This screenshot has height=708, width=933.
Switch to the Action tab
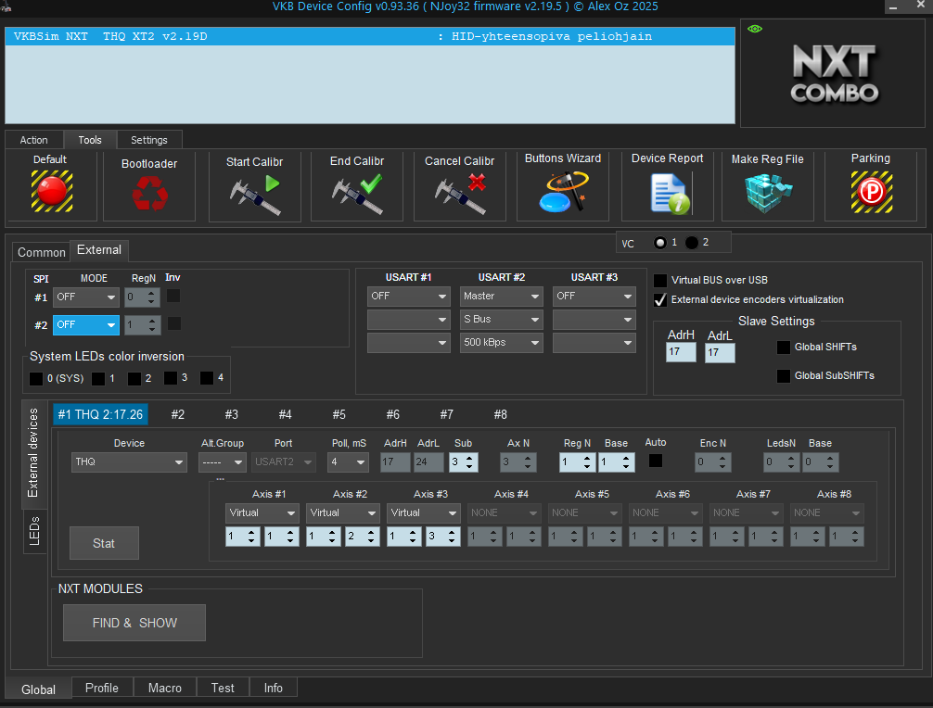click(34, 140)
